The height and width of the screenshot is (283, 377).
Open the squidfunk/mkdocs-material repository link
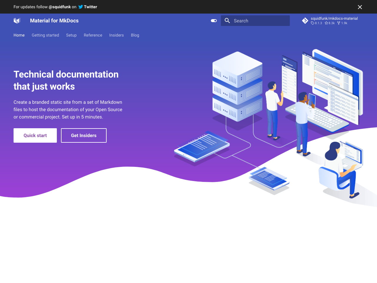coord(334,18)
